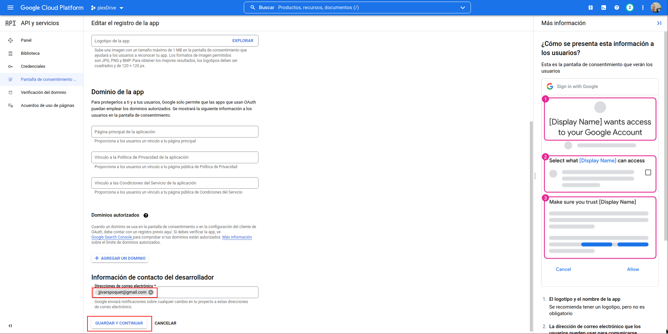Activate Cloud Shell terminal icon

(603, 7)
